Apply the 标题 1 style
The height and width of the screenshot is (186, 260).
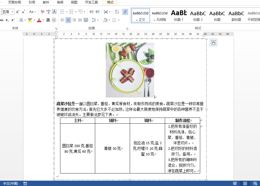(x=179, y=15)
